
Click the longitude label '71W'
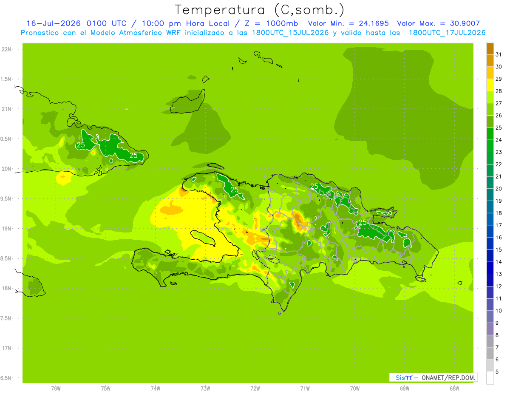[x=305, y=388]
